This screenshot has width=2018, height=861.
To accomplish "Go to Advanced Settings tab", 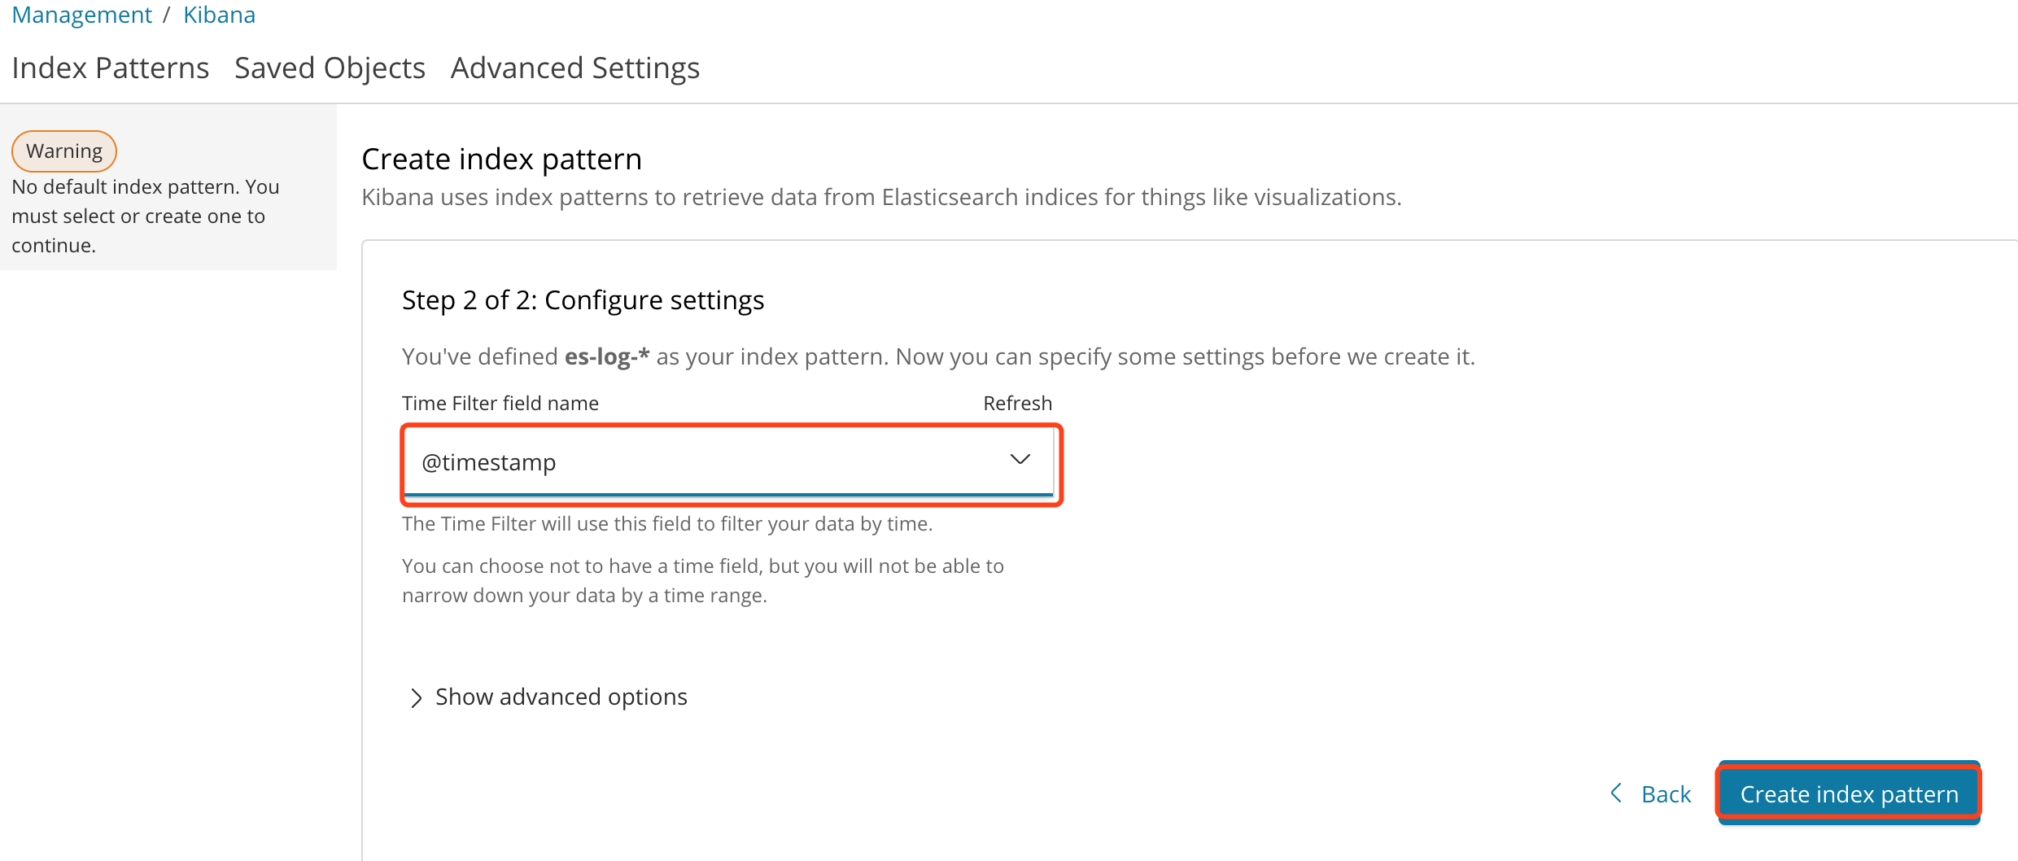I will pos(575,68).
